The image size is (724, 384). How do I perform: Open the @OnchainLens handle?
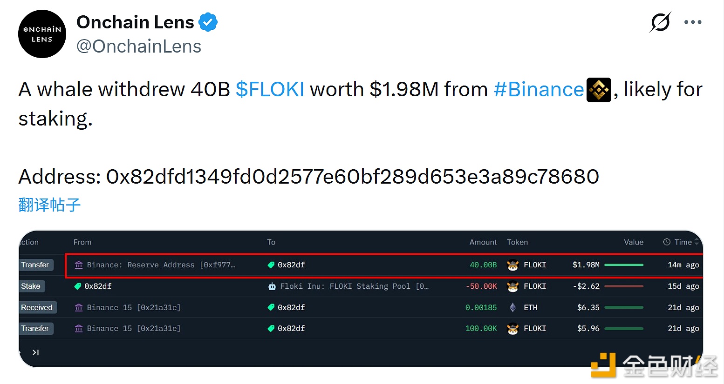(138, 46)
